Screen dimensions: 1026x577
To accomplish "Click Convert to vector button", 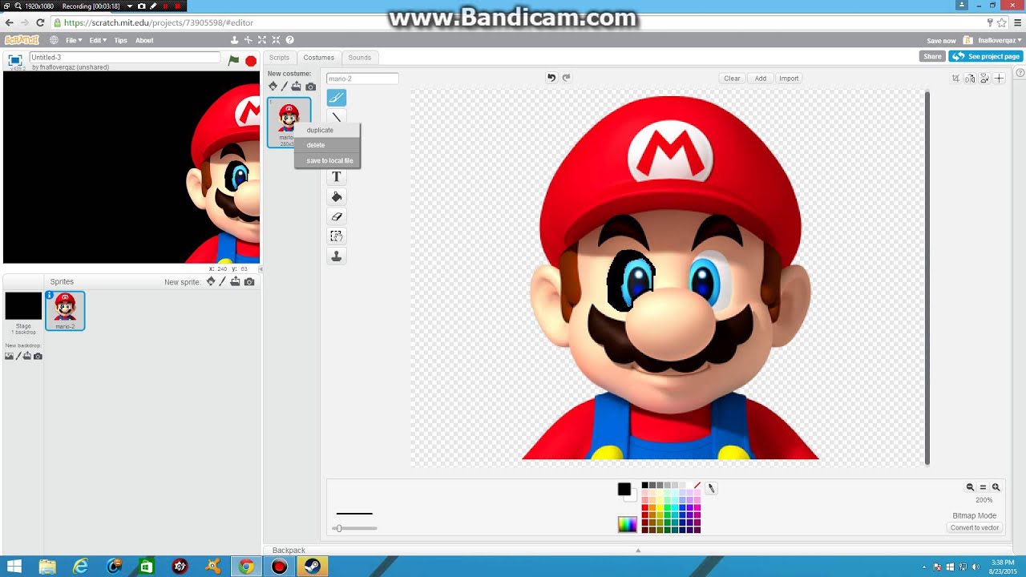I will (x=975, y=527).
